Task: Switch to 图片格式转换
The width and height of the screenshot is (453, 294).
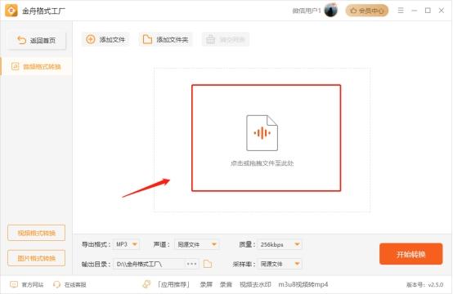Action: [x=37, y=258]
